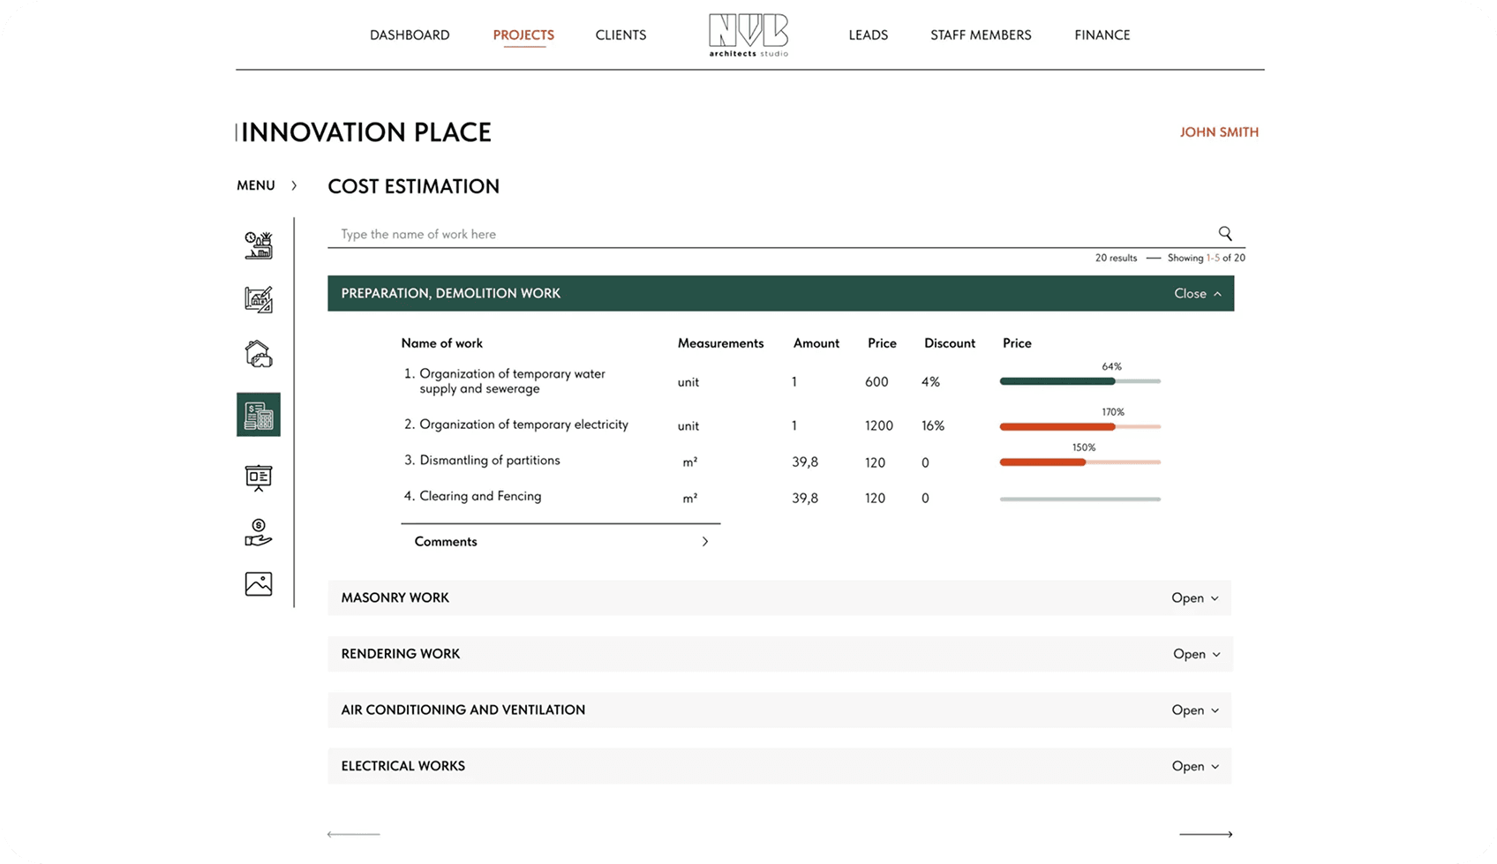Switch to the Finance menu item
Viewport: 1497px width, 864px height.
(1102, 35)
